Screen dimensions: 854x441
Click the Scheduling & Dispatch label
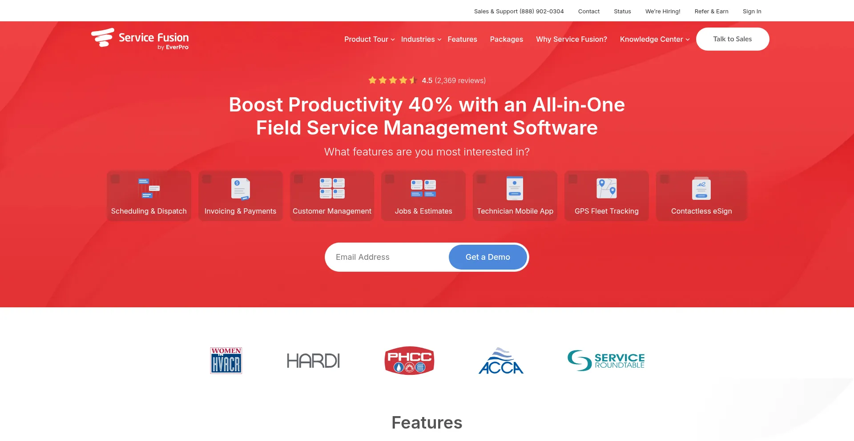149,211
